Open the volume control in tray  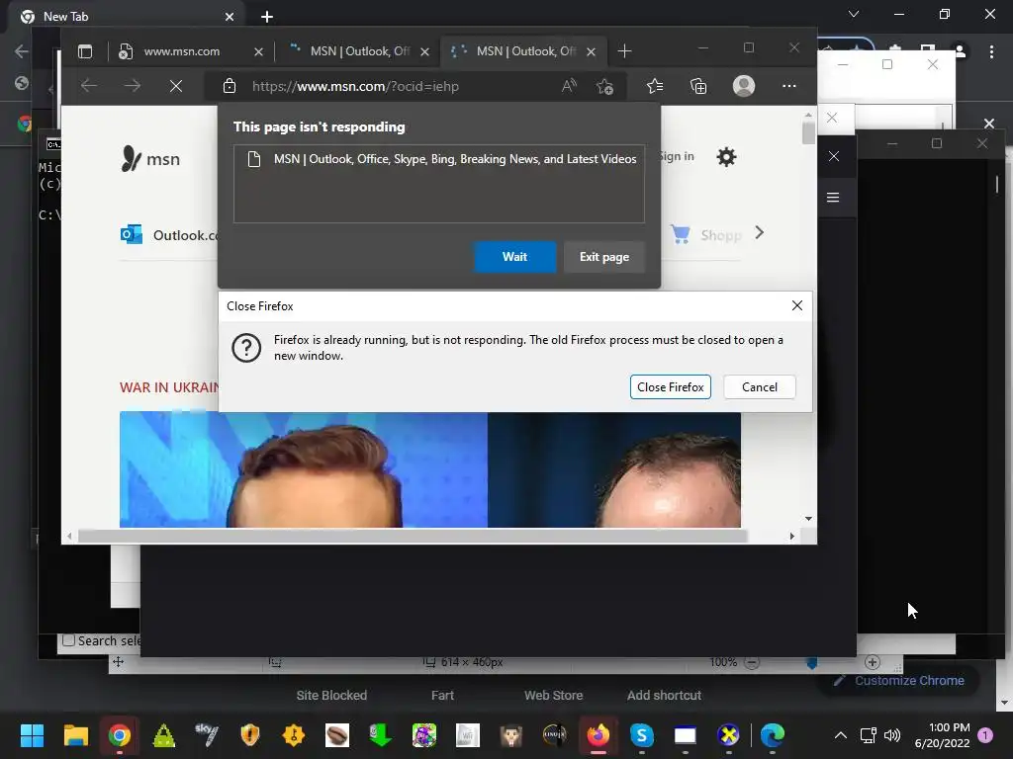coord(892,735)
